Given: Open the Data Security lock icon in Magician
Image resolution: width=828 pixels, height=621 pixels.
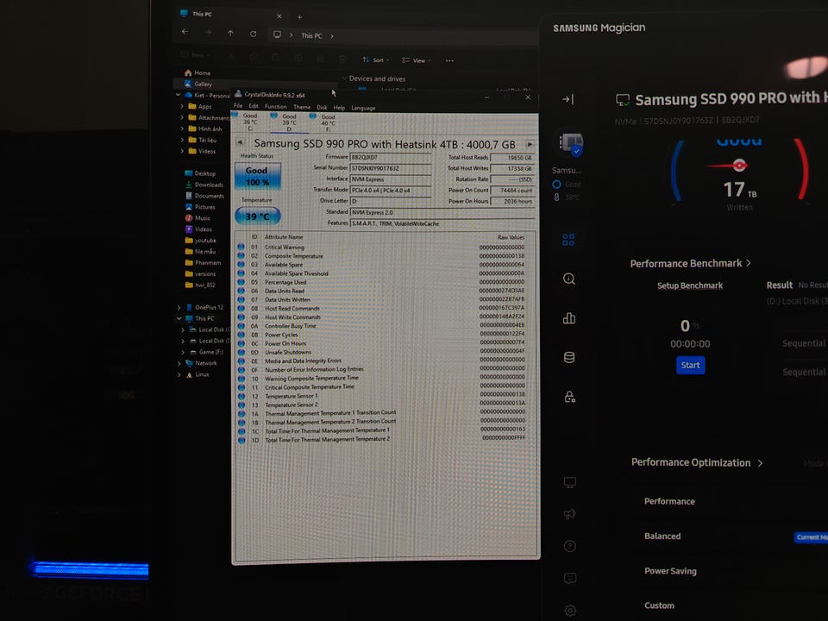Looking at the screenshot, I should coord(569,397).
